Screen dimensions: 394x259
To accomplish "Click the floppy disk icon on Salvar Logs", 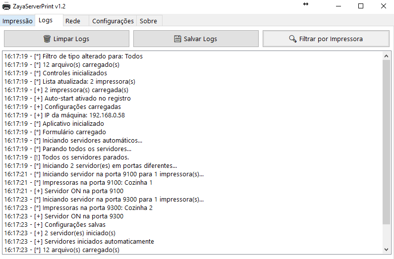I will click(x=177, y=39).
